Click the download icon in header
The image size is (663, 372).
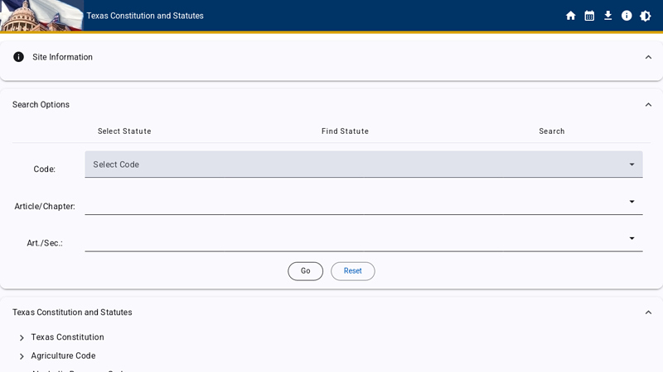(x=607, y=16)
